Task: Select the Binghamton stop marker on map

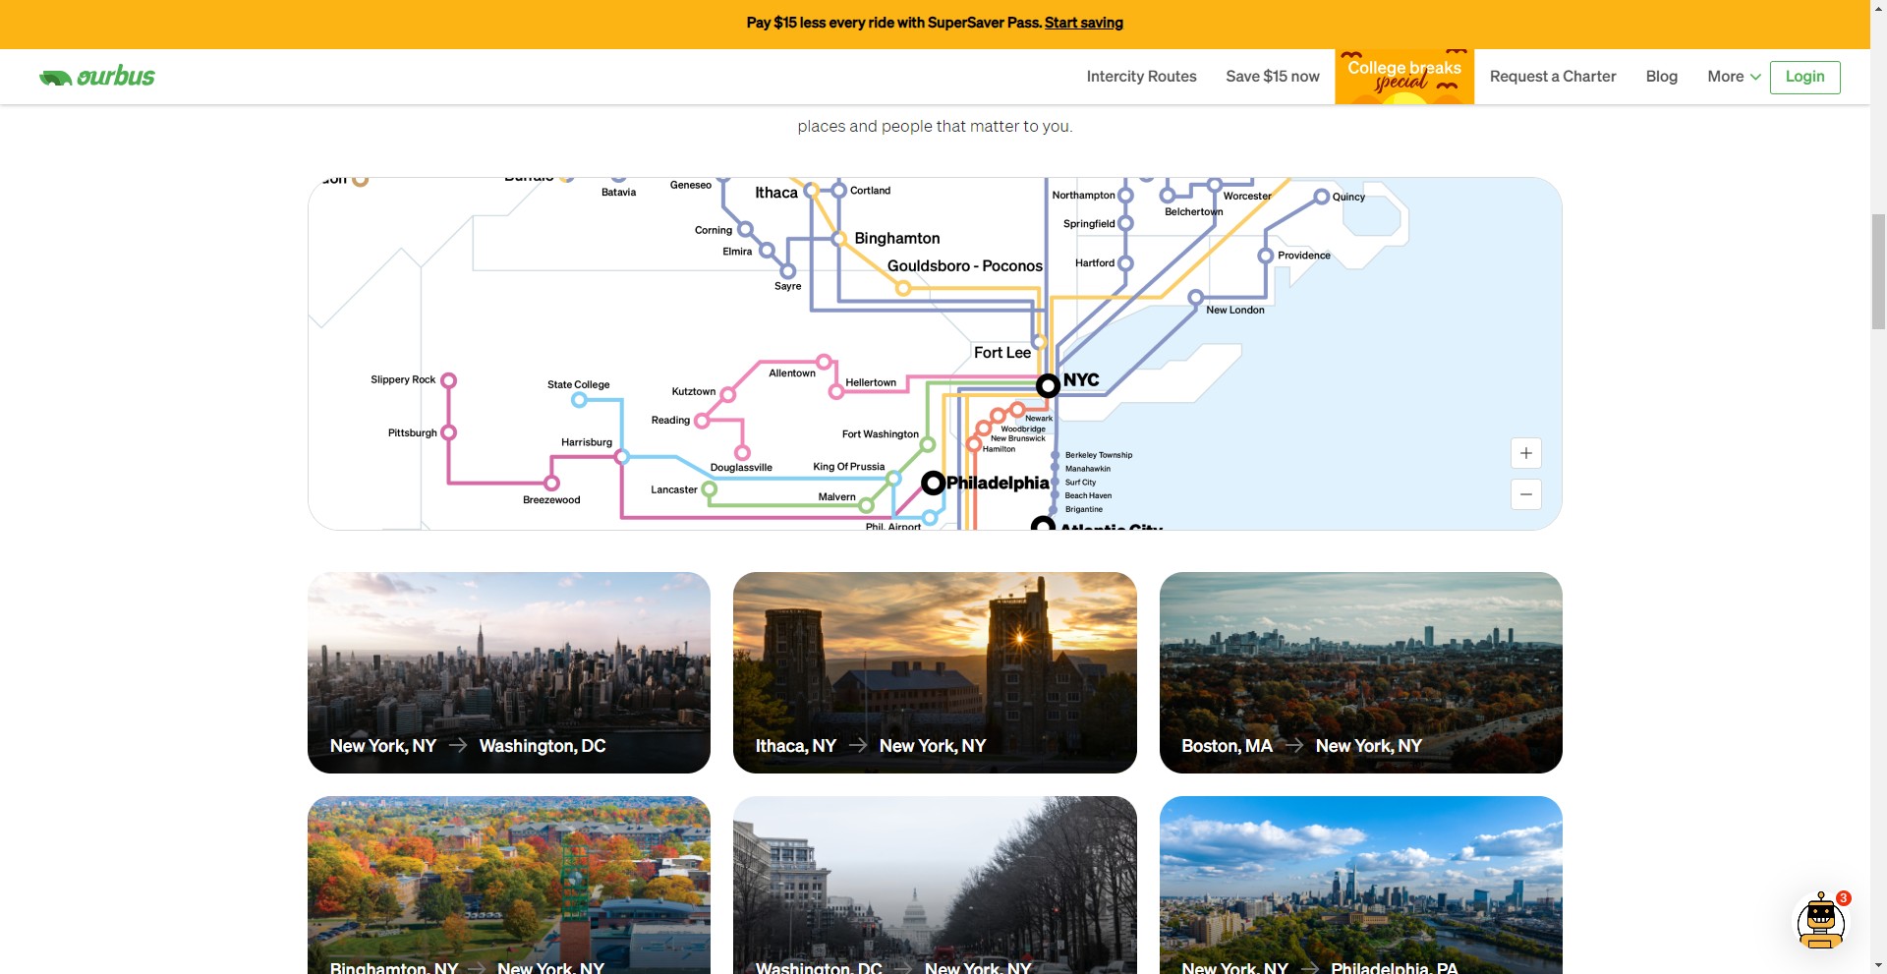Action: tap(839, 239)
